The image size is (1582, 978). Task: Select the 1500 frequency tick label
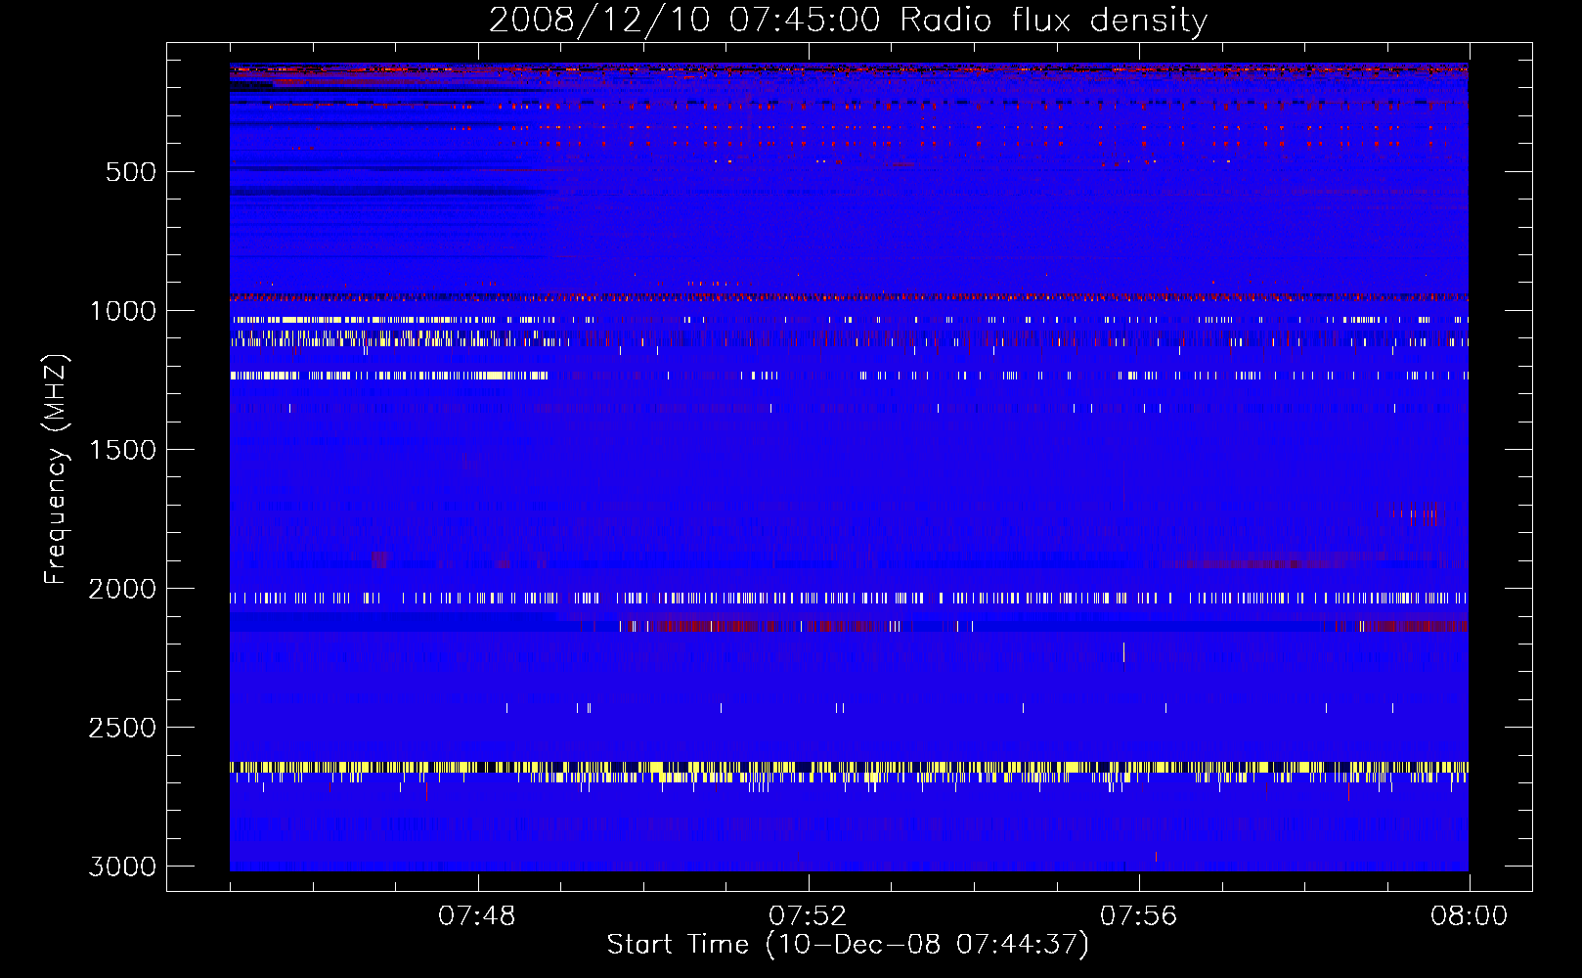click(x=123, y=450)
